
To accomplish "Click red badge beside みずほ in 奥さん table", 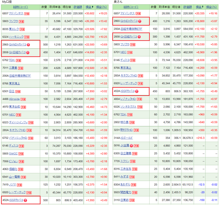I will click(132, 177).
